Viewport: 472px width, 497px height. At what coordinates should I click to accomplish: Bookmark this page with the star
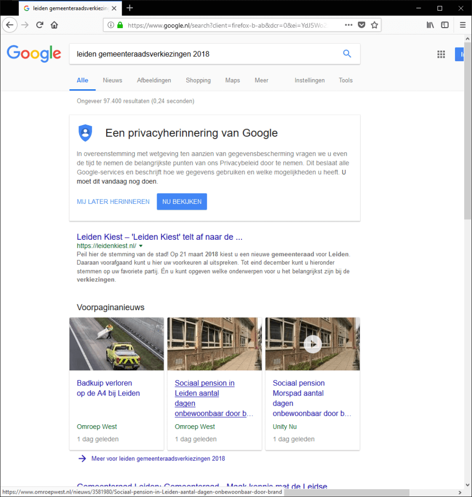pyautogui.click(x=374, y=25)
